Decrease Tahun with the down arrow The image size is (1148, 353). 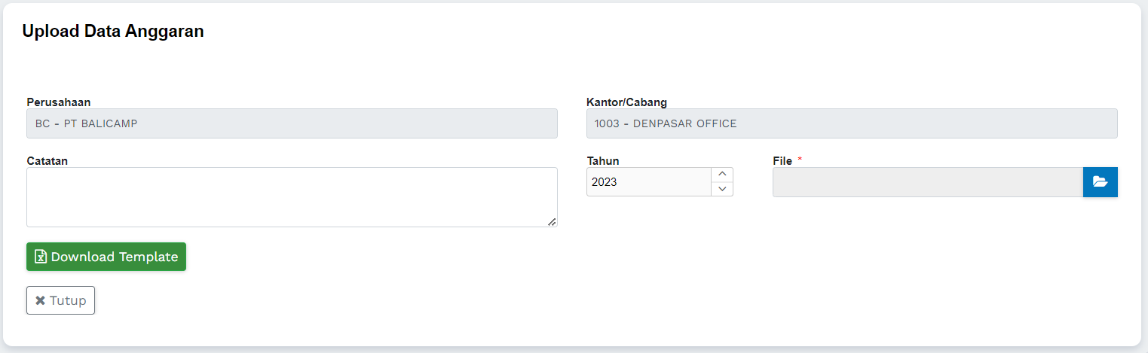(x=722, y=189)
